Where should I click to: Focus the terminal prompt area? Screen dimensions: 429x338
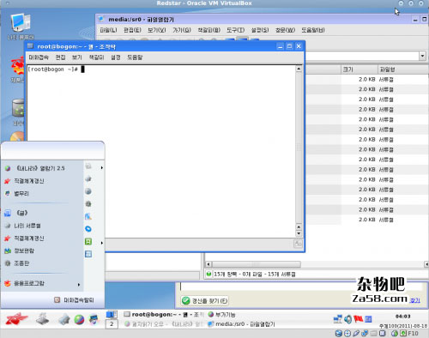tap(161, 152)
